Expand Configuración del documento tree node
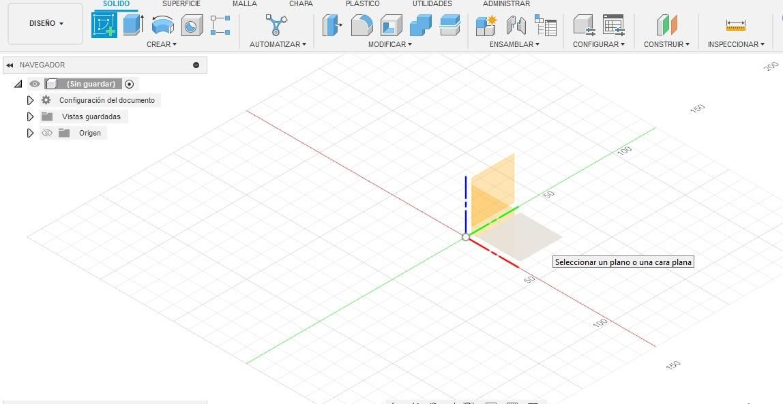Screen dimensions: 783x404 pyautogui.click(x=31, y=100)
